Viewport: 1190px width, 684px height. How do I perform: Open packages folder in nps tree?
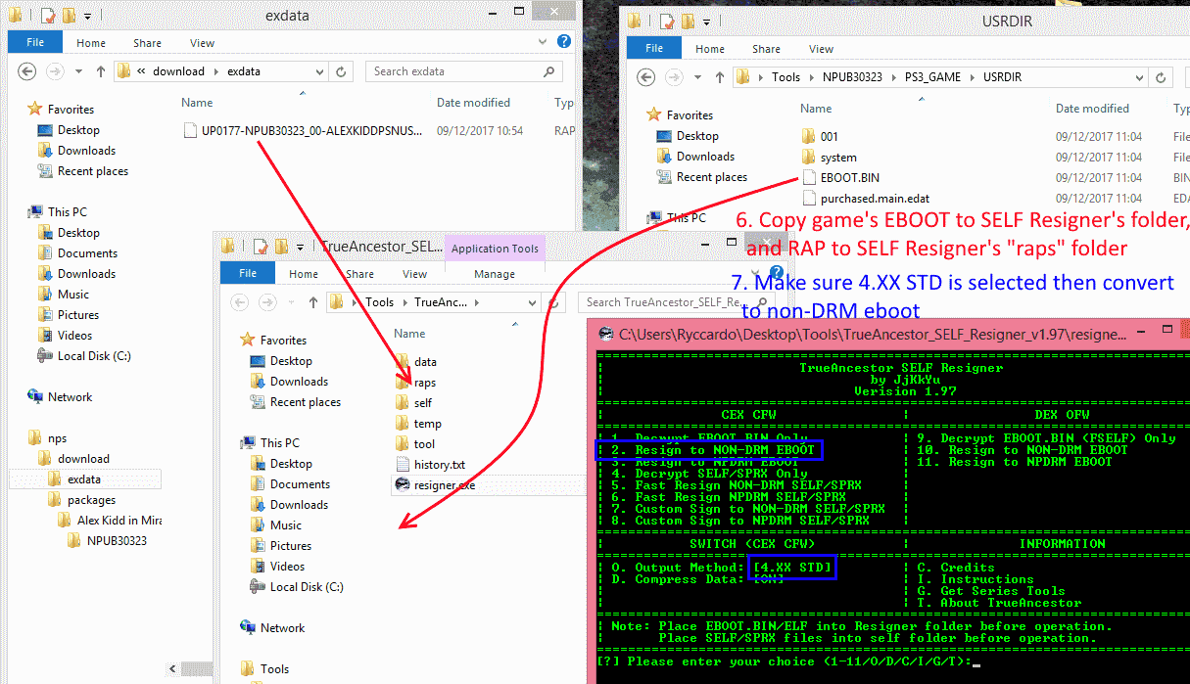click(x=91, y=500)
